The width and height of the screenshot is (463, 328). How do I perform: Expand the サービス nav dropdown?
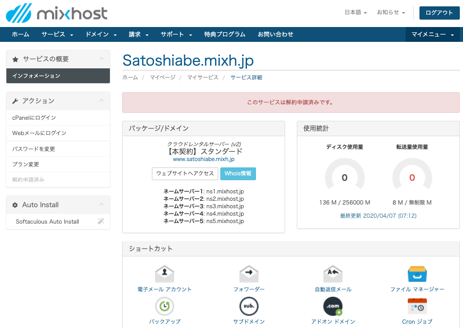pos(57,34)
